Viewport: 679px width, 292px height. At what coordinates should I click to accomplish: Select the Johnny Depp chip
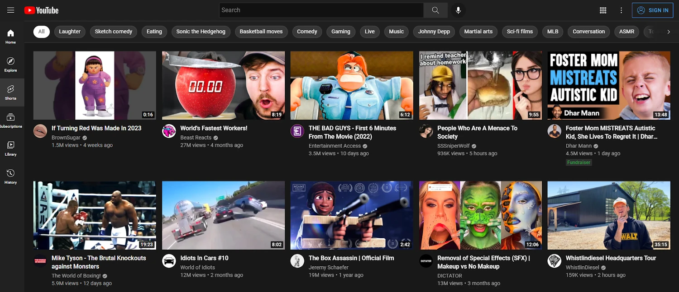[434, 32]
